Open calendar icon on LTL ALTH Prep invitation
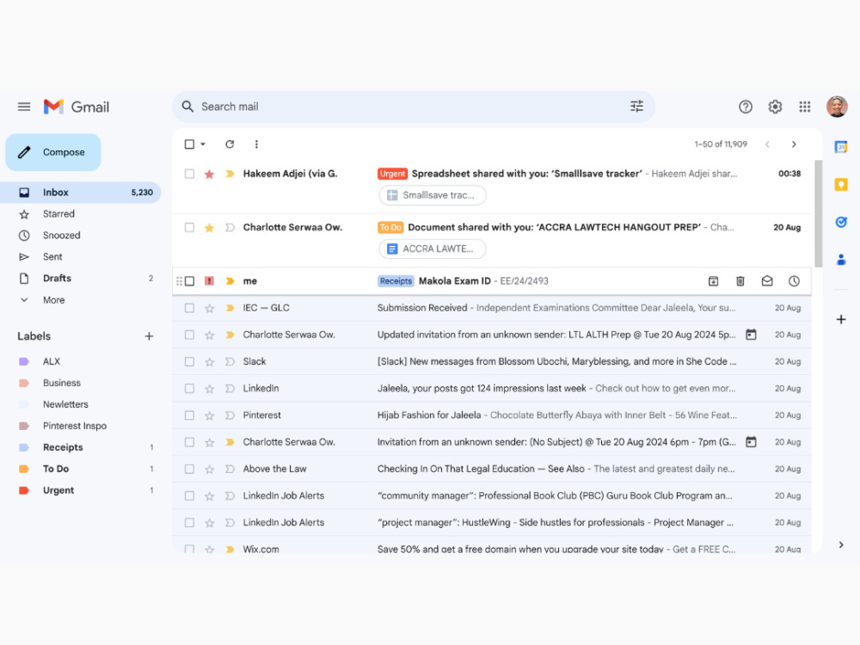 tap(751, 335)
